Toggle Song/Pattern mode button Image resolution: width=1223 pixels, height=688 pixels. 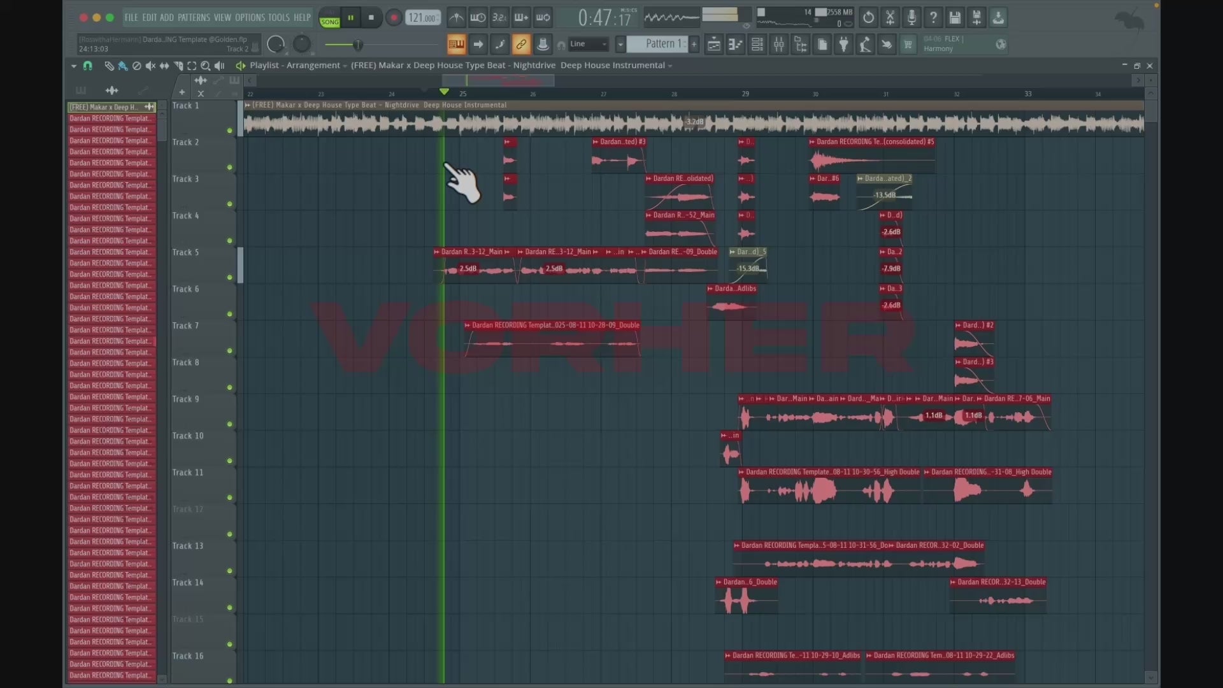click(329, 18)
